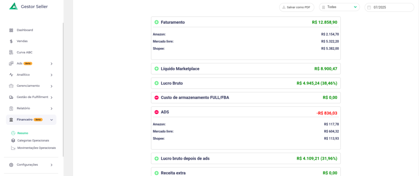The height and width of the screenshot is (176, 419).
Task: Open Movimentações Operacionais menu item
Action: (x=34, y=148)
